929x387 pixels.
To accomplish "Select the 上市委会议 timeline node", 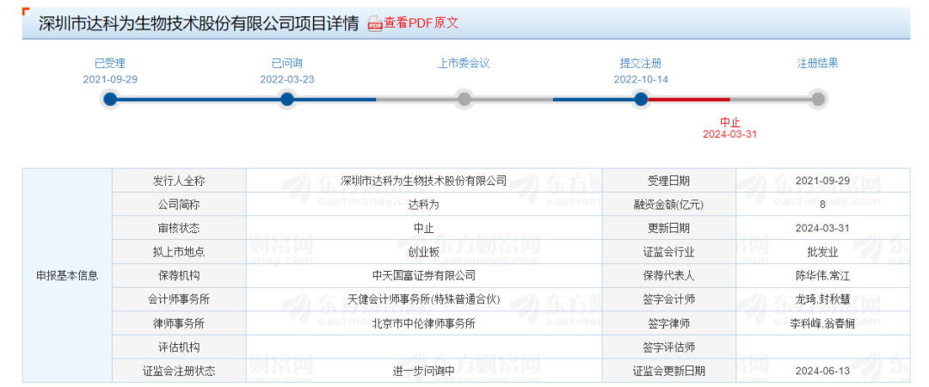I will click(x=464, y=99).
